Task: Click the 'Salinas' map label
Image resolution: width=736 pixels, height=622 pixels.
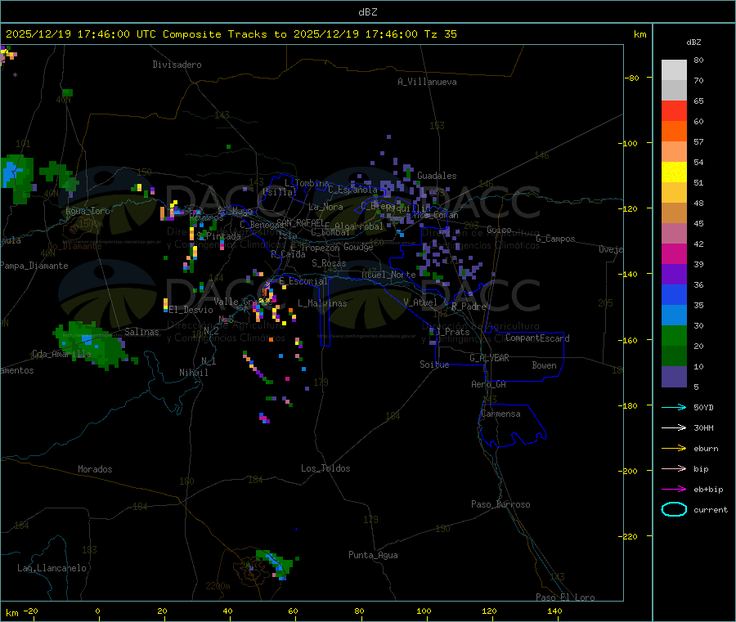Action: 141,332
